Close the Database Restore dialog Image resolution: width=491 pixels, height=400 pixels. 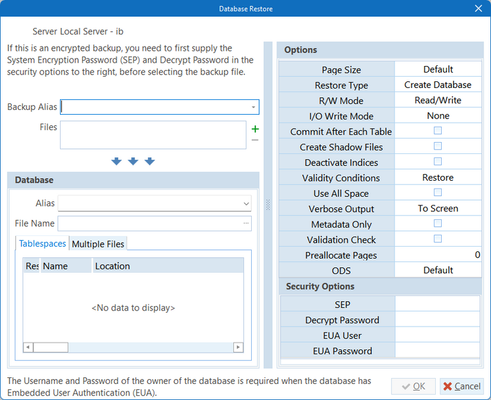click(478, 9)
